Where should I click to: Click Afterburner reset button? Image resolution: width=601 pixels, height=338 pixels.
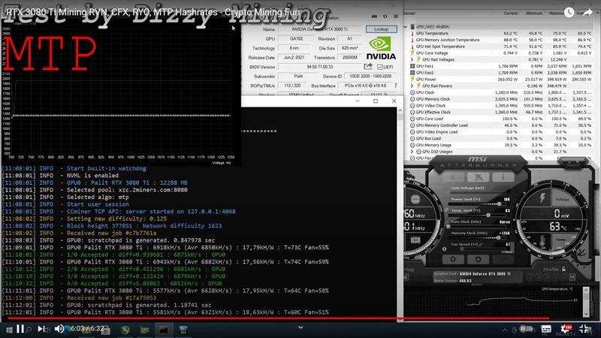[x=478, y=259]
